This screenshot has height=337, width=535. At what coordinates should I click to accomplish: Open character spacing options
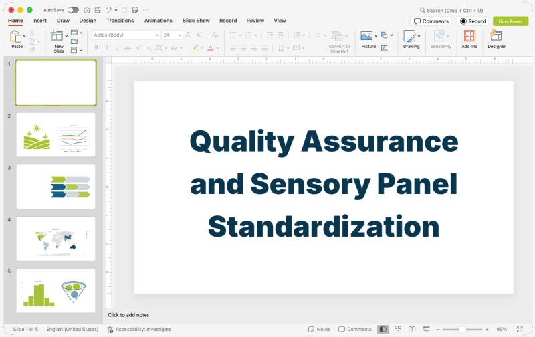point(159,47)
